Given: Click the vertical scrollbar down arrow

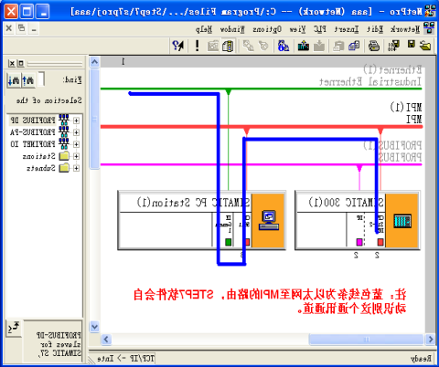Looking at the screenshot, I should (94, 327).
